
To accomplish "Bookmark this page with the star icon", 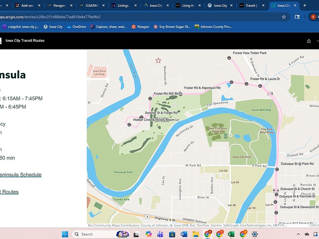I will click(x=284, y=17).
